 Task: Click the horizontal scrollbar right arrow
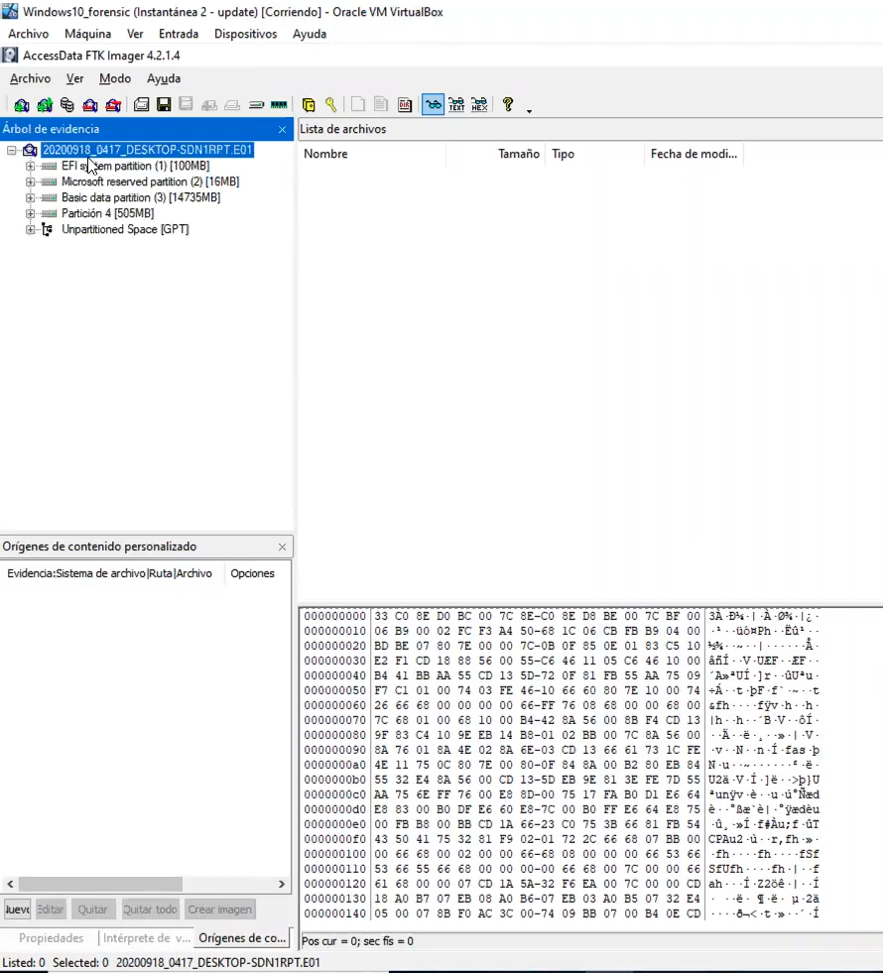pyautogui.click(x=282, y=884)
